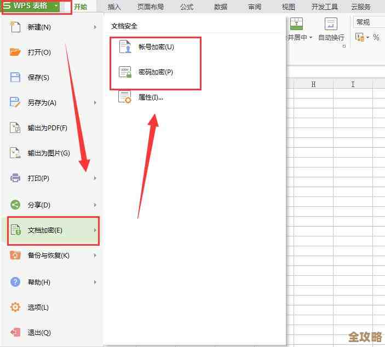Image resolution: width=385 pixels, height=347 pixels.
Task: Click the Save As pencil-disk icon
Action: click(x=15, y=102)
